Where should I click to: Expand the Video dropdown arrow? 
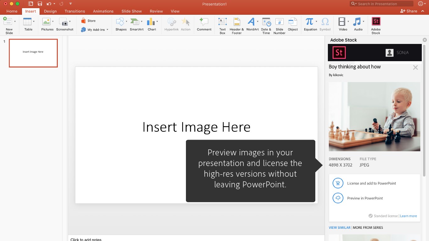348,22
